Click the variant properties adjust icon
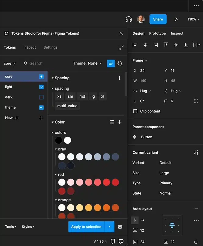Image resolution: width=203 pixels, height=246 pixels. pyautogui.click(x=196, y=153)
